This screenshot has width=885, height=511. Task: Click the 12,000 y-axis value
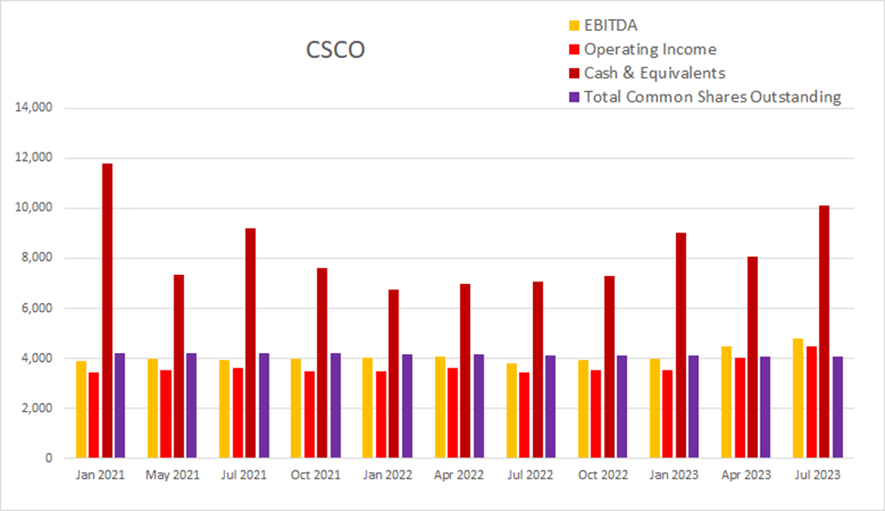34,158
